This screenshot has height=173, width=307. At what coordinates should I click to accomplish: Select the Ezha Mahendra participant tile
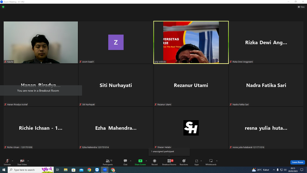coord(116,128)
